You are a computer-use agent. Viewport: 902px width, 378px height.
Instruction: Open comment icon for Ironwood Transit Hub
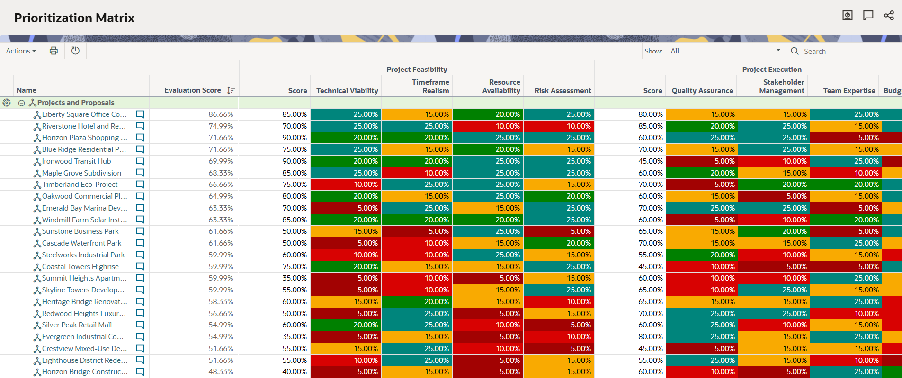[x=140, y=161]
